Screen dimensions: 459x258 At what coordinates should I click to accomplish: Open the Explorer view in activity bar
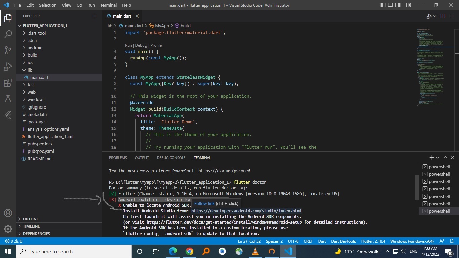coord(8,18)
